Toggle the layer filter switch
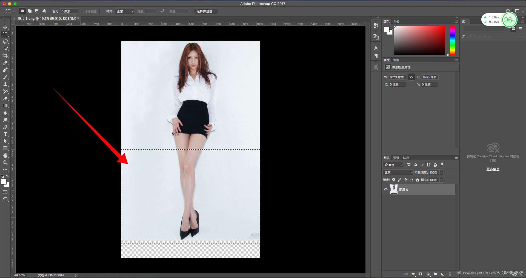Screen dimensions: 526x278 [442, 164]
